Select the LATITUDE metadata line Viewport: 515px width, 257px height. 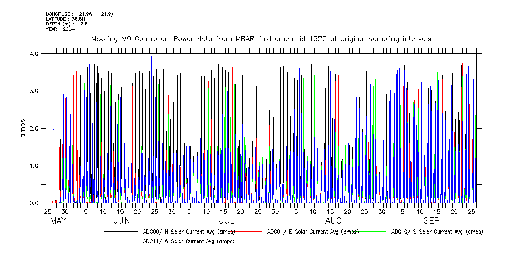(65, 19)
